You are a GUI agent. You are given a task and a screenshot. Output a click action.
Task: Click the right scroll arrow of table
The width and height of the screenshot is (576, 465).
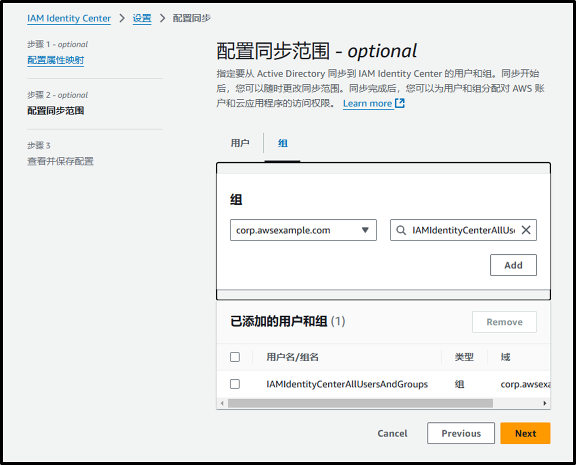[545, 403]
